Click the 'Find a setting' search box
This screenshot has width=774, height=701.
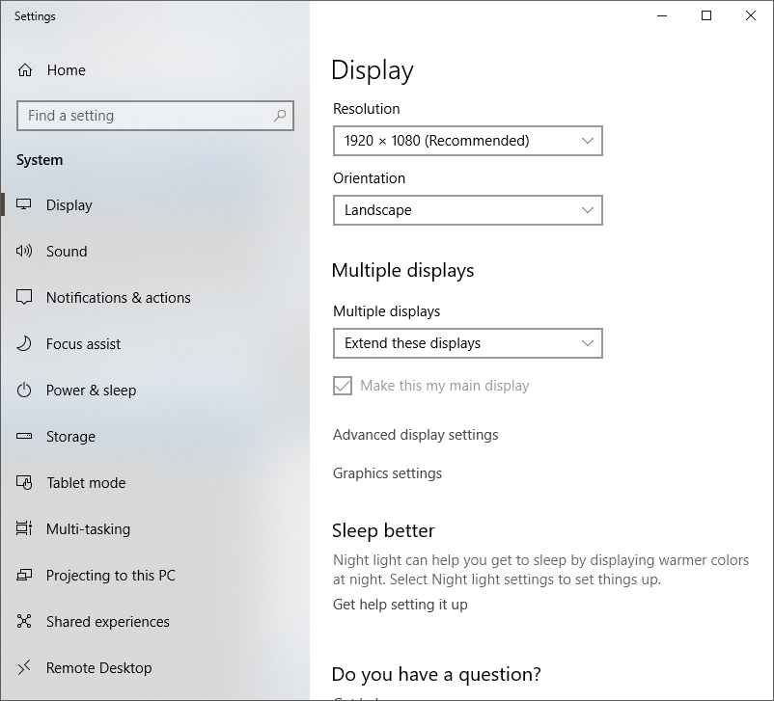click(x=145, y=116)
